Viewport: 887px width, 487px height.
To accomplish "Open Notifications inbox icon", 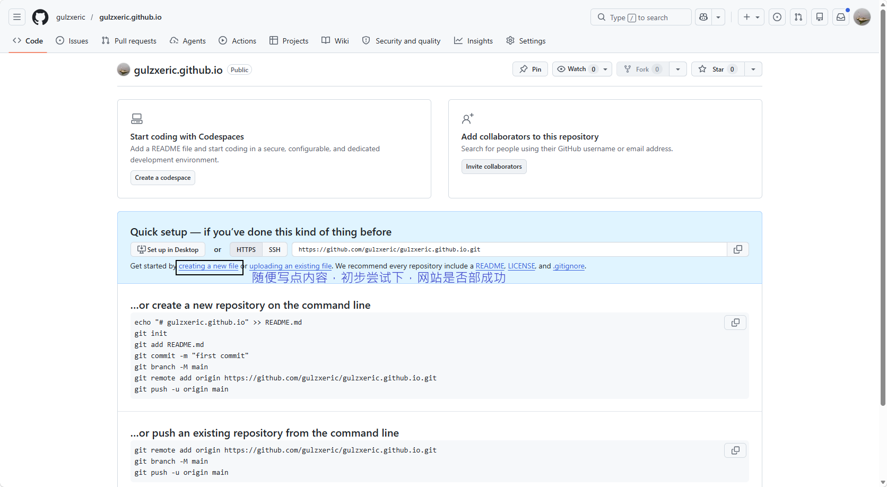I will [841, 17].
